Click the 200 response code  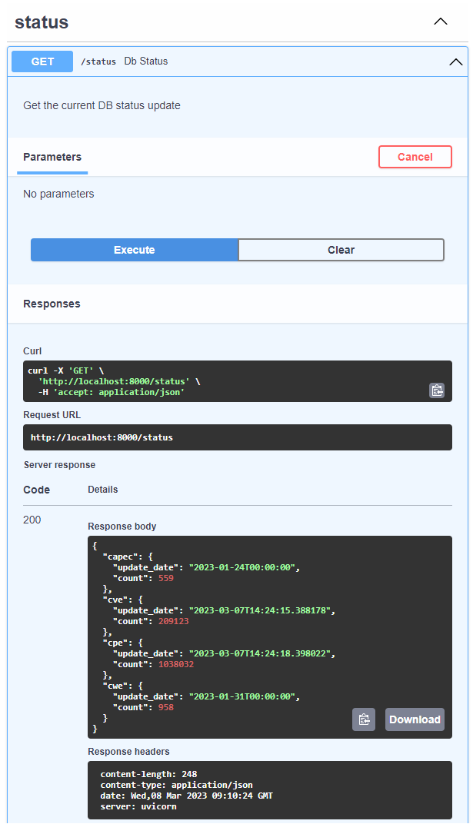pos(32,520)
